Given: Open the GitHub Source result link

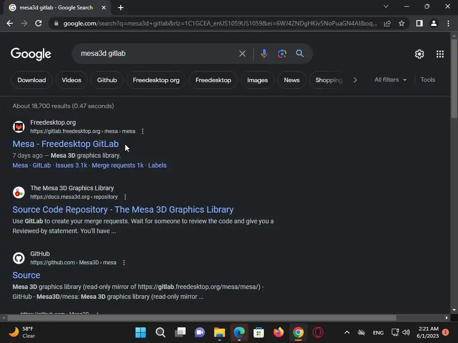Looking at the screenshot, I should [x=26, y=275].
